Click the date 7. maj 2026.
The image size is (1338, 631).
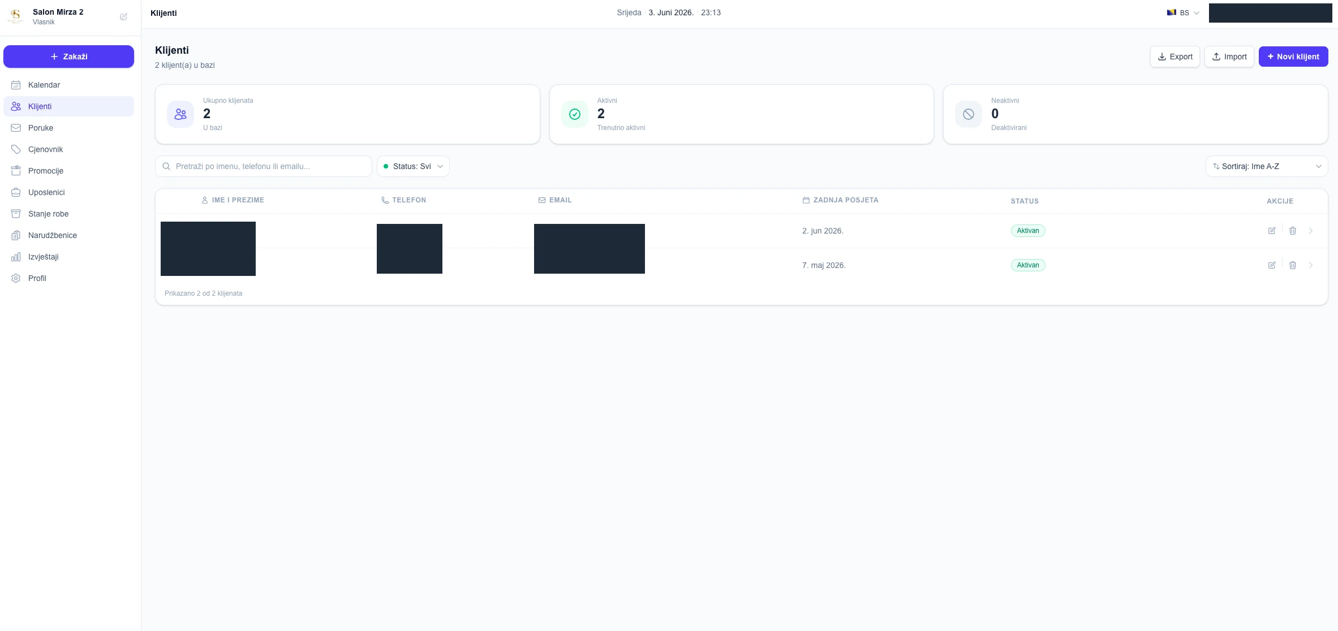tap(824, 265)
